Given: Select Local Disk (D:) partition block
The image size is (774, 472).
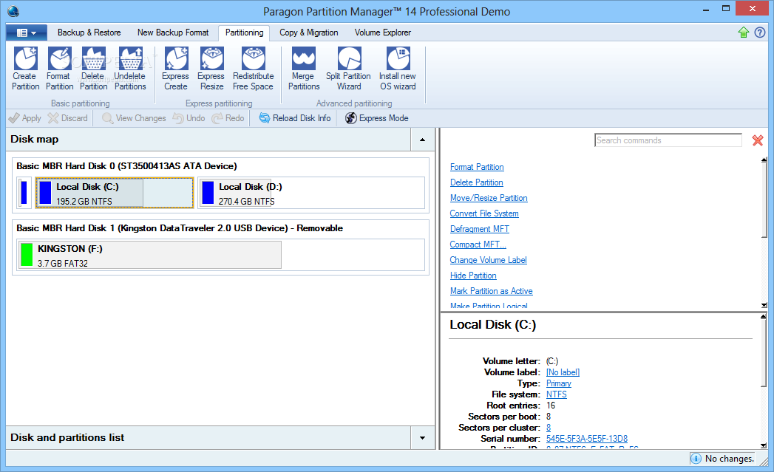Looking at the screenshot, I should pos(311,194).
